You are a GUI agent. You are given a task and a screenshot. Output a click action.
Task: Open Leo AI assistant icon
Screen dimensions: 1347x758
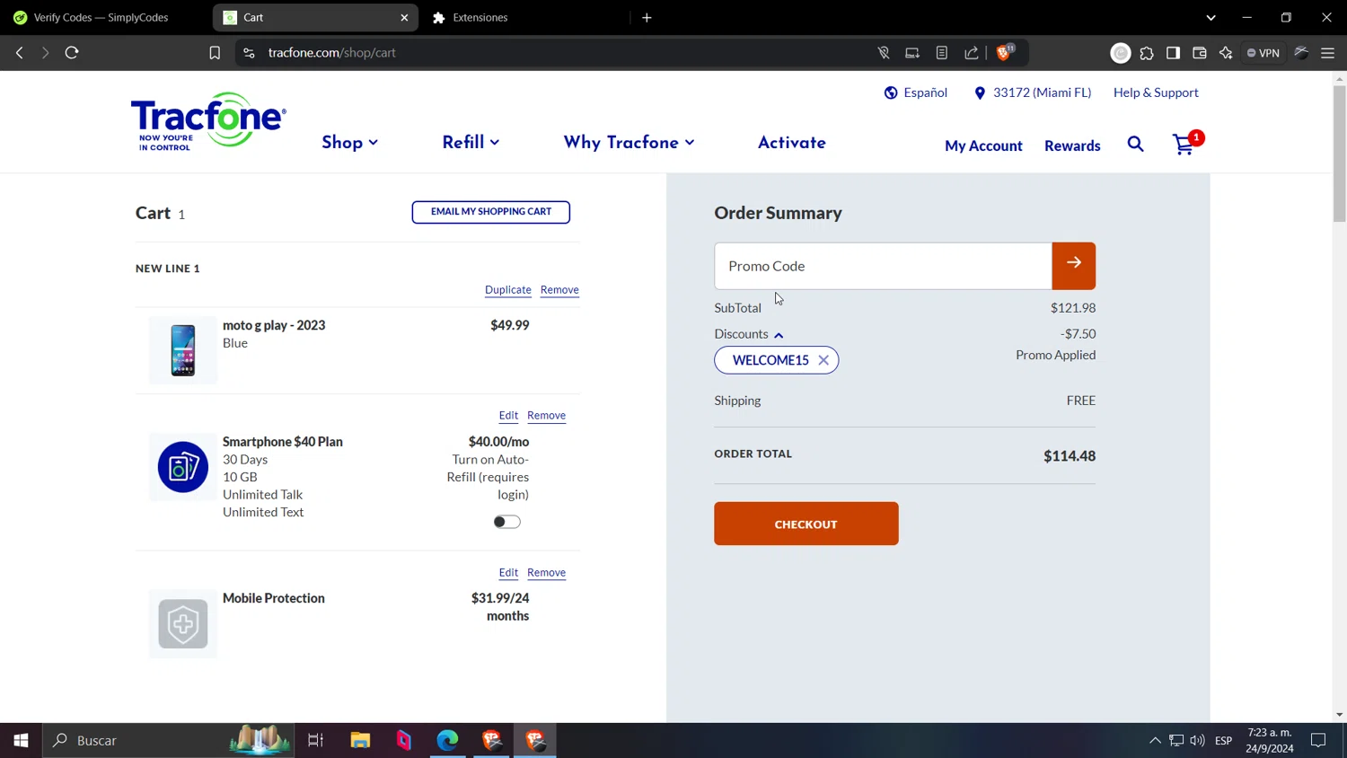coord(1226,53)
